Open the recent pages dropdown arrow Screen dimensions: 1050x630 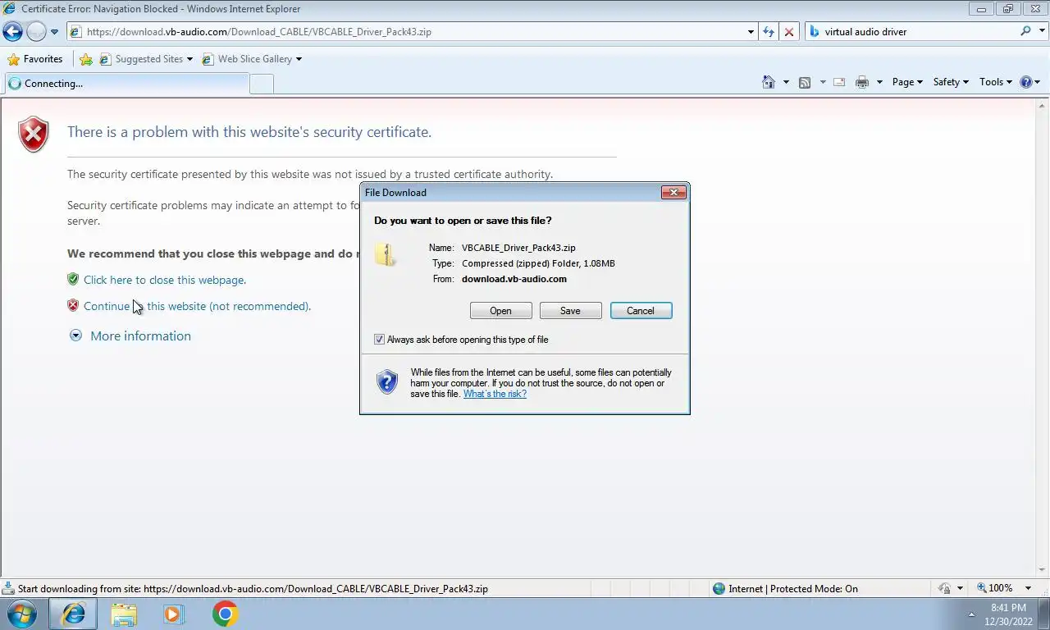tap(54, 32)
